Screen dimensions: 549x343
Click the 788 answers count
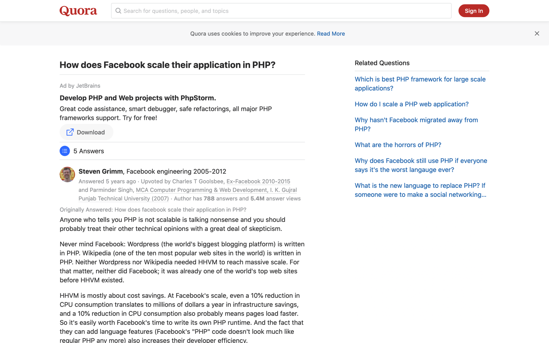[x=209, y=198]
